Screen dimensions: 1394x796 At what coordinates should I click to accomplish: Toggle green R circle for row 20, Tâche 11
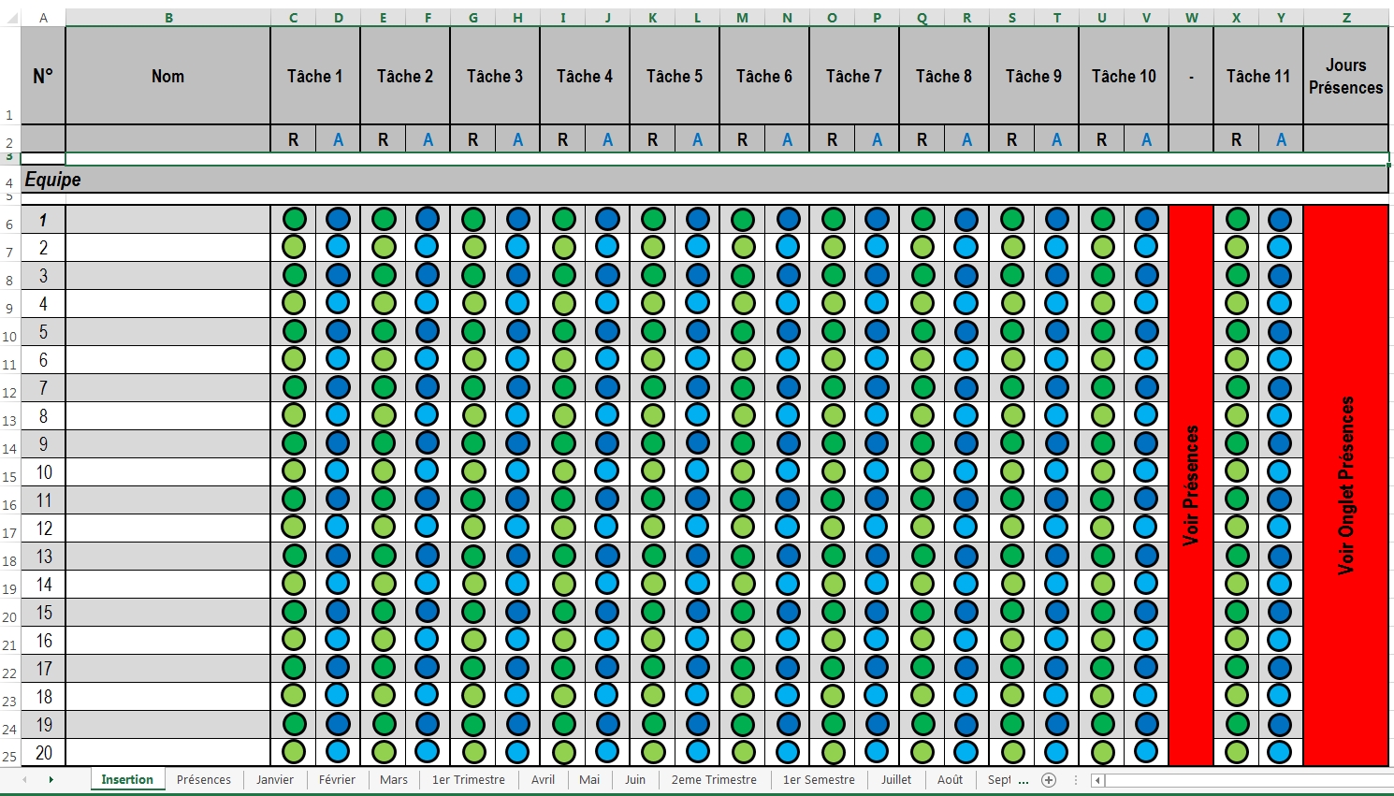click(1237, 752)
